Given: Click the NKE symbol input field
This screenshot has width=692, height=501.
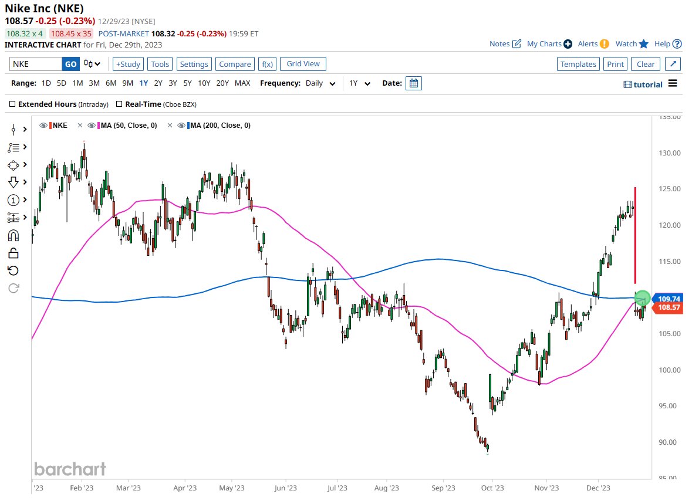Looking at the screenshot, I should tap(36, 64).
